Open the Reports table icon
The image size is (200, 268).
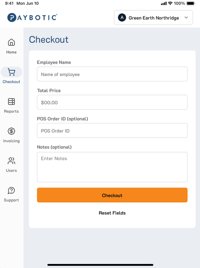coord(11,102)
